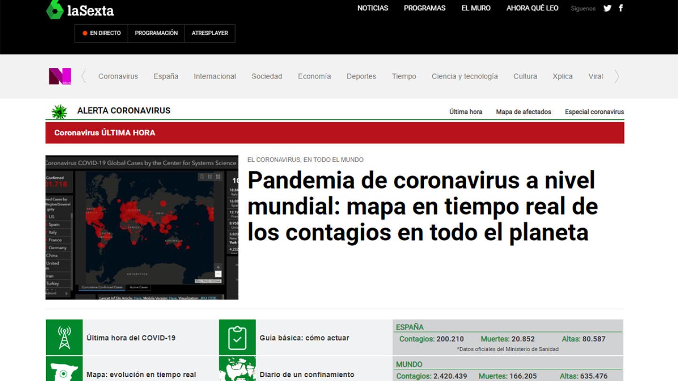The image size is (678, 381).
Task: Go to the Deportes section
Action: click(361, 76)
